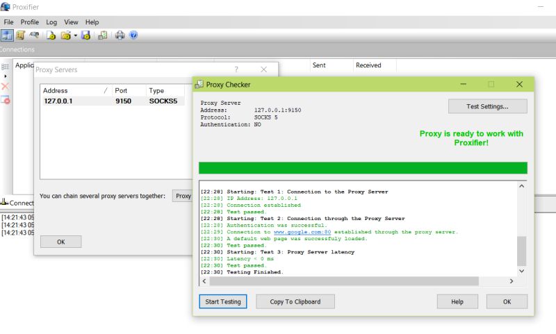
Task: Open the File menu
Action: coord(8,22)
